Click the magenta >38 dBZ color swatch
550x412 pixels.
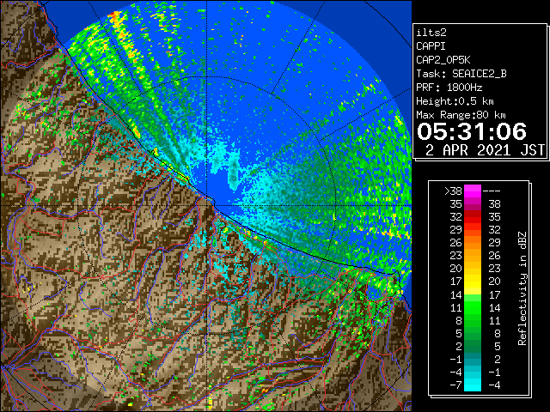click(x=473, y=191)
